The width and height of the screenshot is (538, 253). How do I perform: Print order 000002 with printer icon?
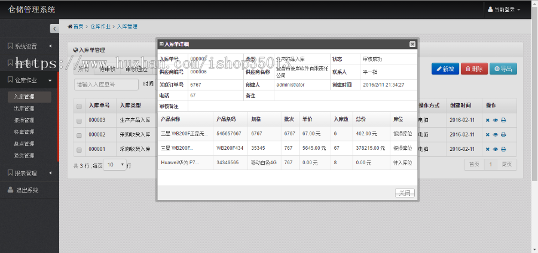[x=503, y=134]
